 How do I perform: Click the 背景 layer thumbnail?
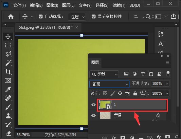pyautogui.click(x=105, y=115)
